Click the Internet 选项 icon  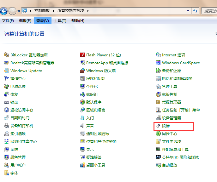pyautogui.click(x=158, y=55)
